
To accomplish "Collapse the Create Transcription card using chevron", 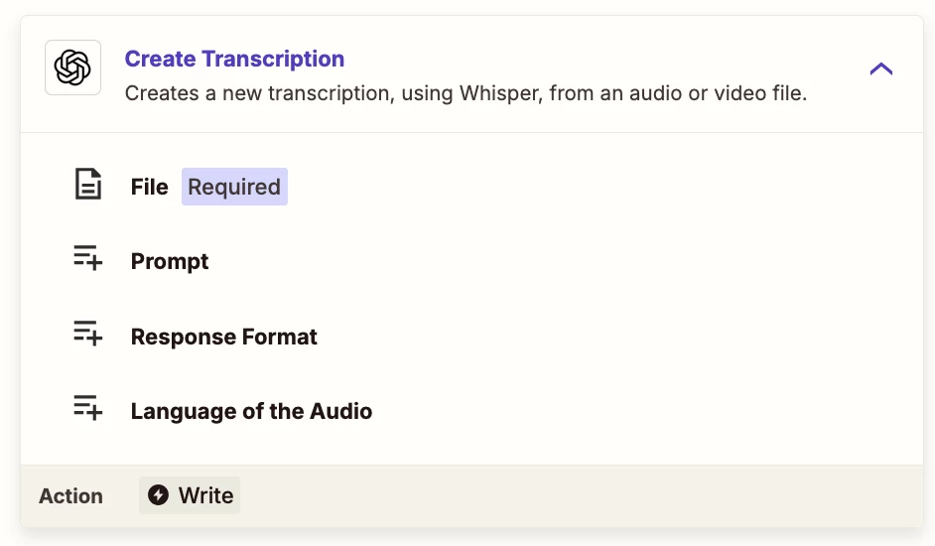I will point(880,68).
